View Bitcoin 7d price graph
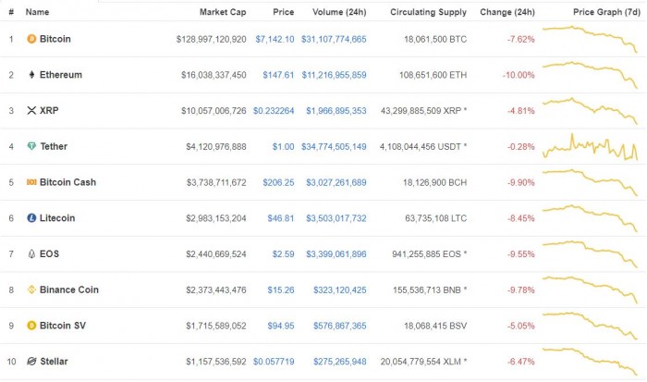 point(592,37)
